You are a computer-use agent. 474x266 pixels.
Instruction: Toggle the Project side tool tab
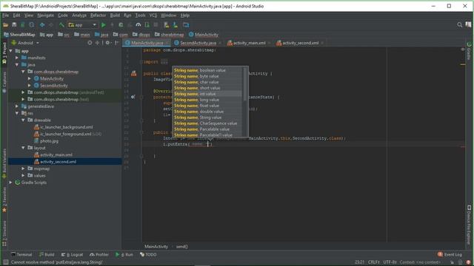(x=4, y=52)
